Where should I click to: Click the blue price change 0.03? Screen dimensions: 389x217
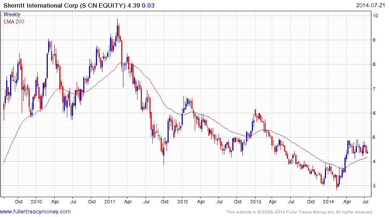(148, 5)
